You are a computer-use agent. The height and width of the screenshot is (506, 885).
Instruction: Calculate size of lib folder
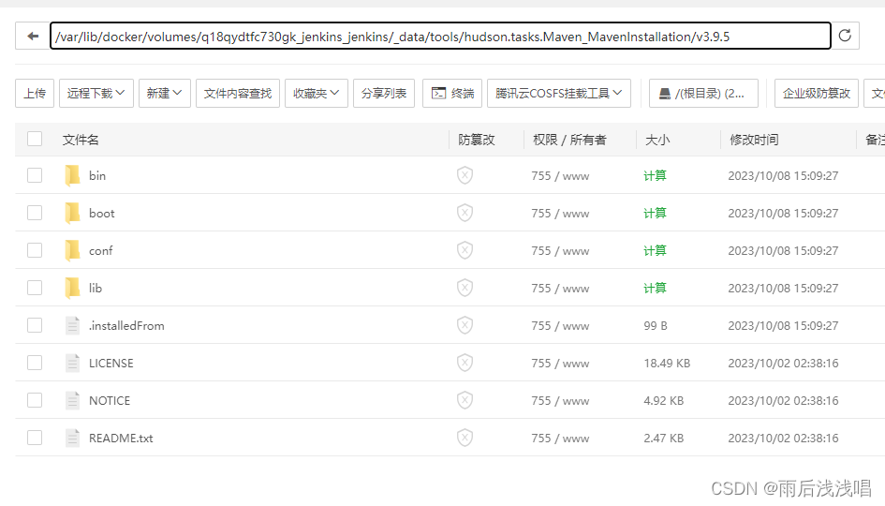655,288
